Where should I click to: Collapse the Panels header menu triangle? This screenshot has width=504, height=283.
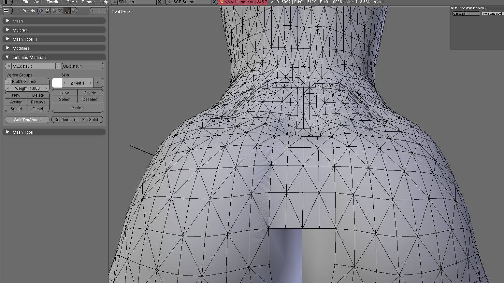(17, 11)
